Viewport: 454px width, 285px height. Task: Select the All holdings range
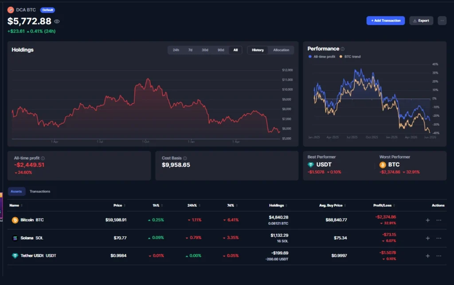(235, 50)
